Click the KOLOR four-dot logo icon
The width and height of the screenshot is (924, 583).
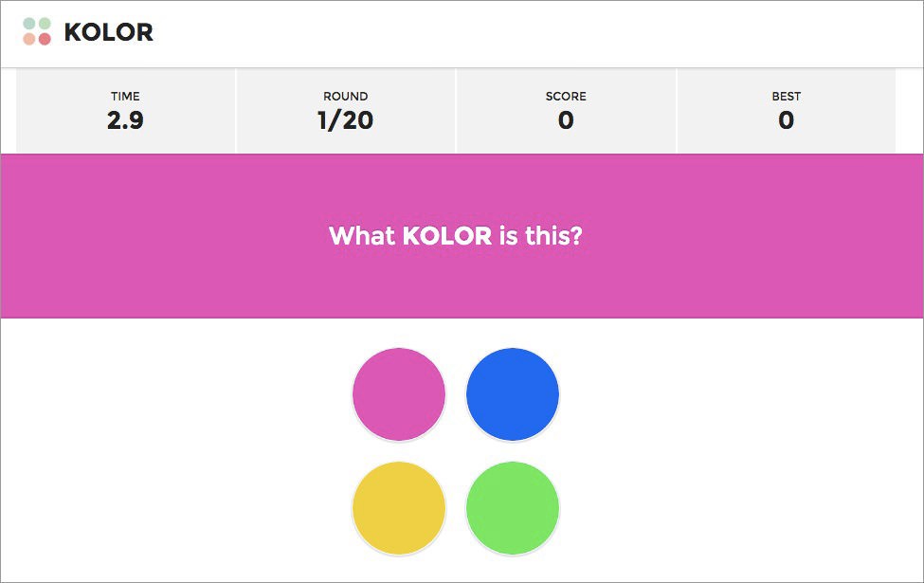[37, 31]
